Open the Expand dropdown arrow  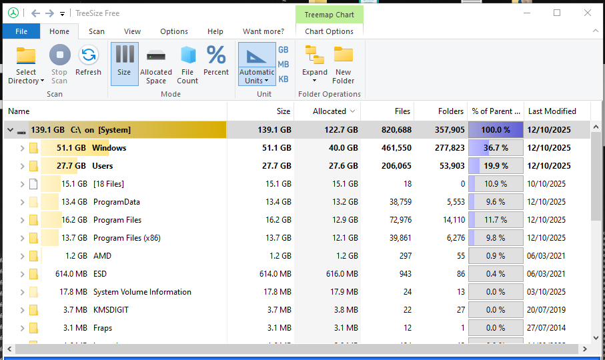[x=314, y=81]
